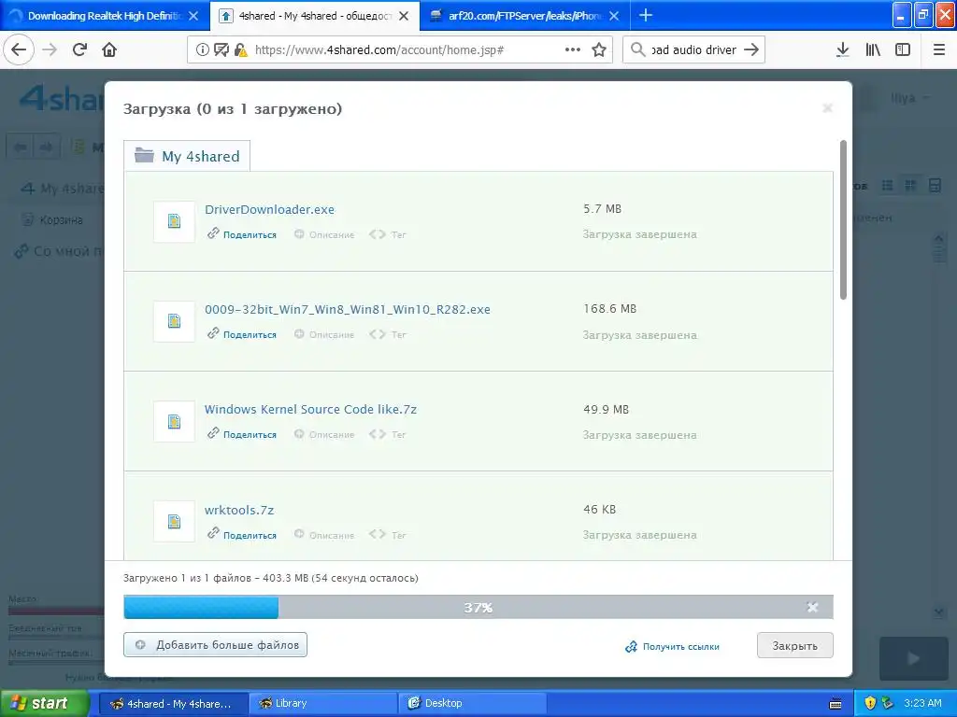Add tag to DriverDownloader.exe

click(x=388, y=234)
